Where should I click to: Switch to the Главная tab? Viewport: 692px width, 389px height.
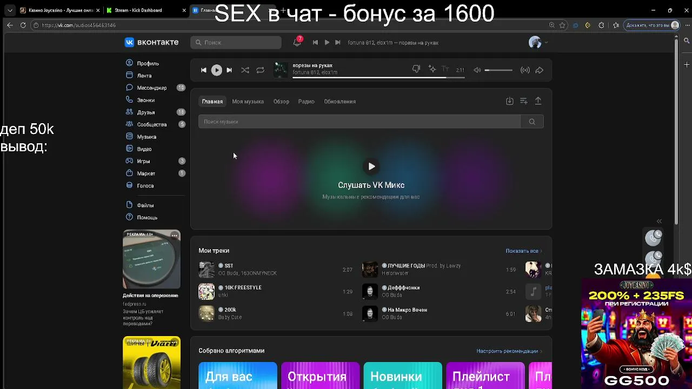(212, 102)
